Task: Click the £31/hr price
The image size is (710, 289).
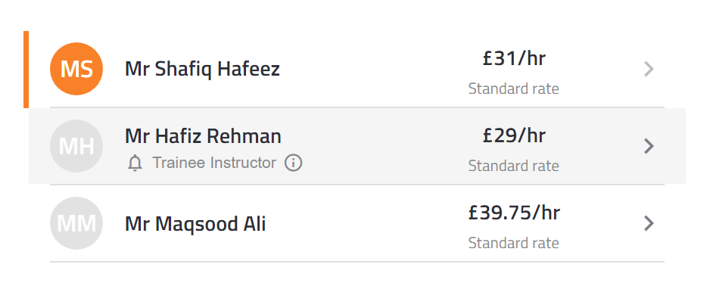Action: pyautogui.click(x=514, y=58)
